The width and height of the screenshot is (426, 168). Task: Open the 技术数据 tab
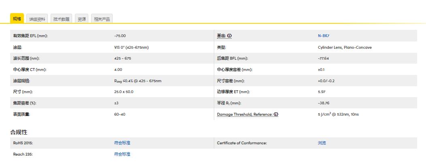click(x=61, y=19)
